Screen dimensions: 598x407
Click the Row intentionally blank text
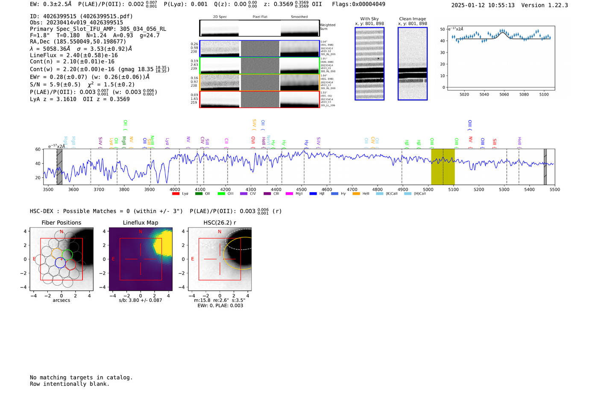(x=70, y=384)
